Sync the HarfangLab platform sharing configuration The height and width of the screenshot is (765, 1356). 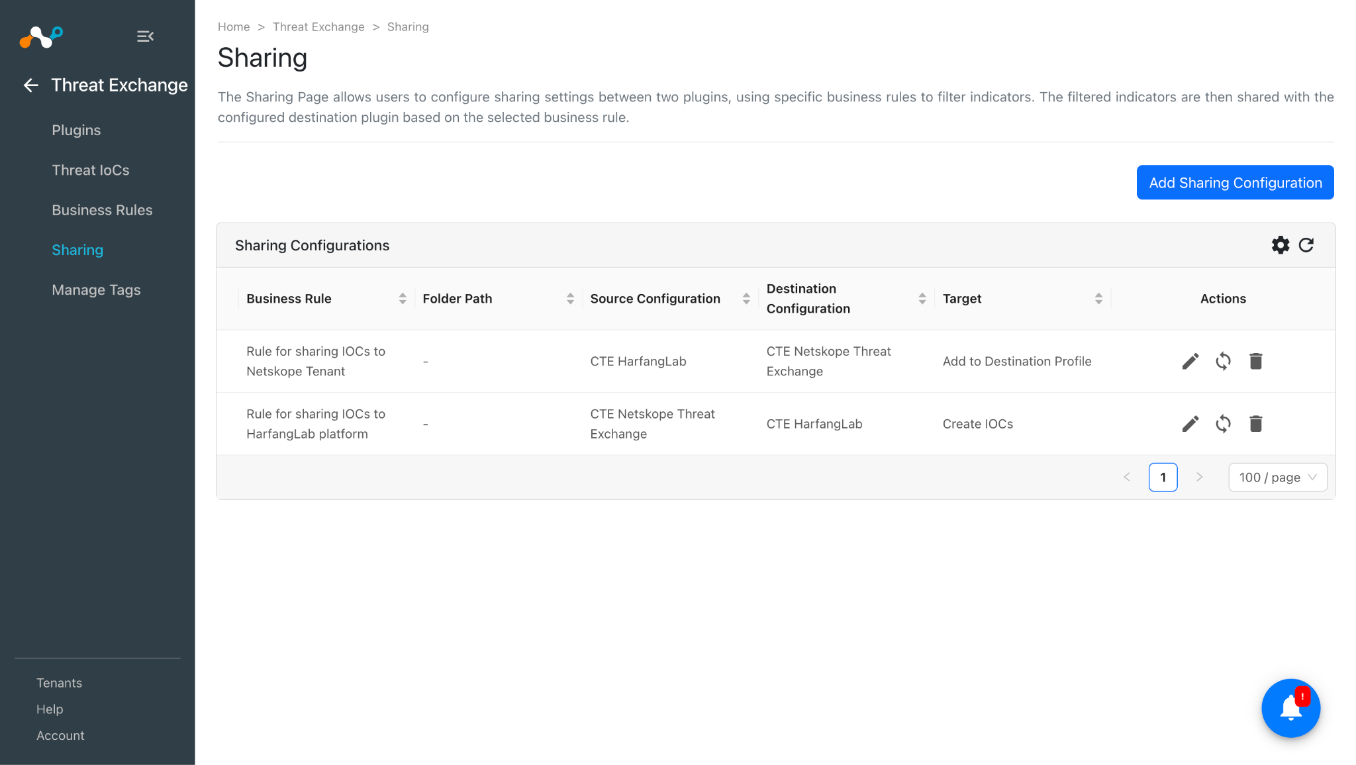(1223, 424)
